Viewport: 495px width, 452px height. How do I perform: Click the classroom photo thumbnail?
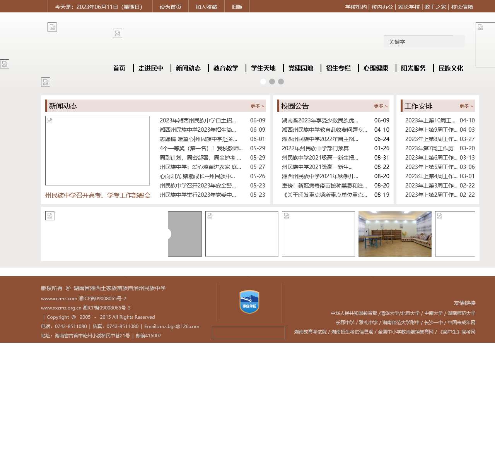[395, 234]
